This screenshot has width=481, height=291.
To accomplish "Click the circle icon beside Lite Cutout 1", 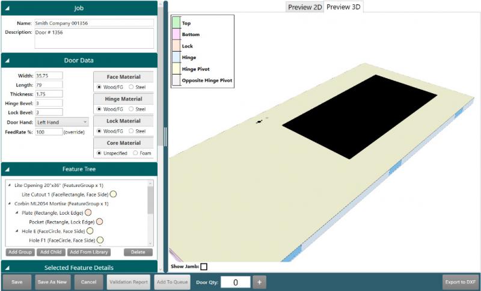I will pos(113,194).
